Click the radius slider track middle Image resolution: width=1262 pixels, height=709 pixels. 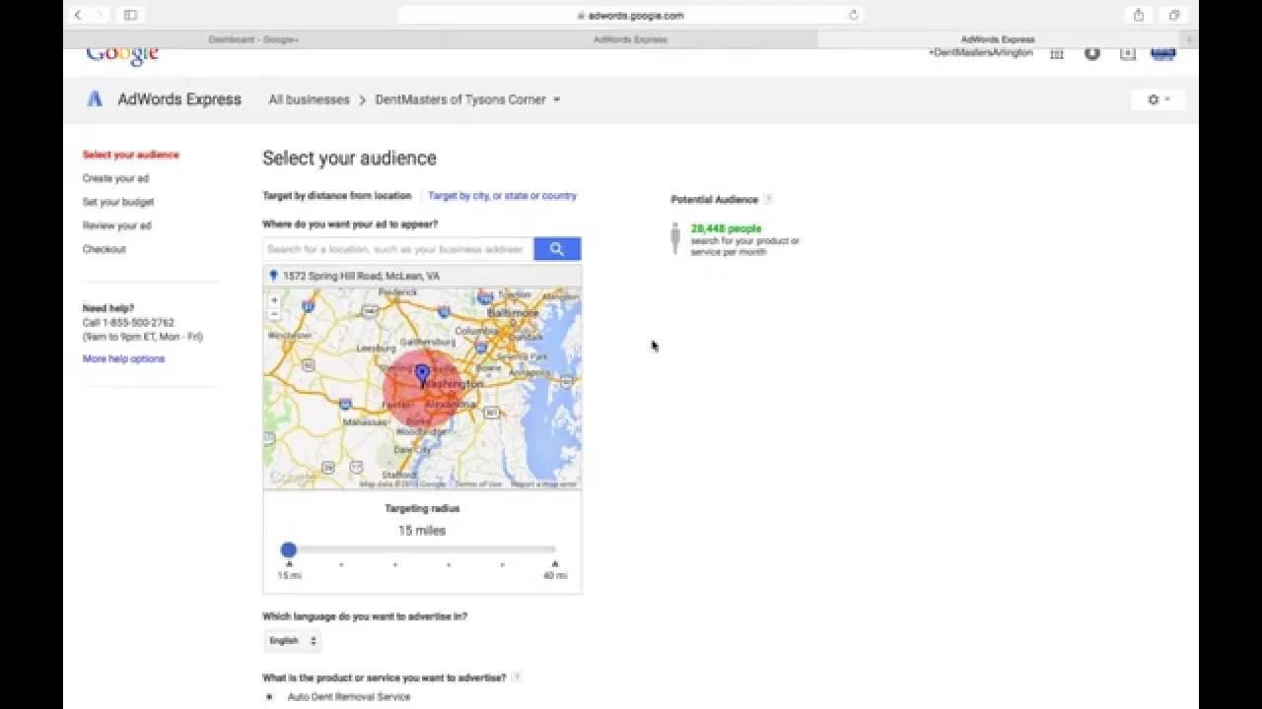(x=422, y=549)
